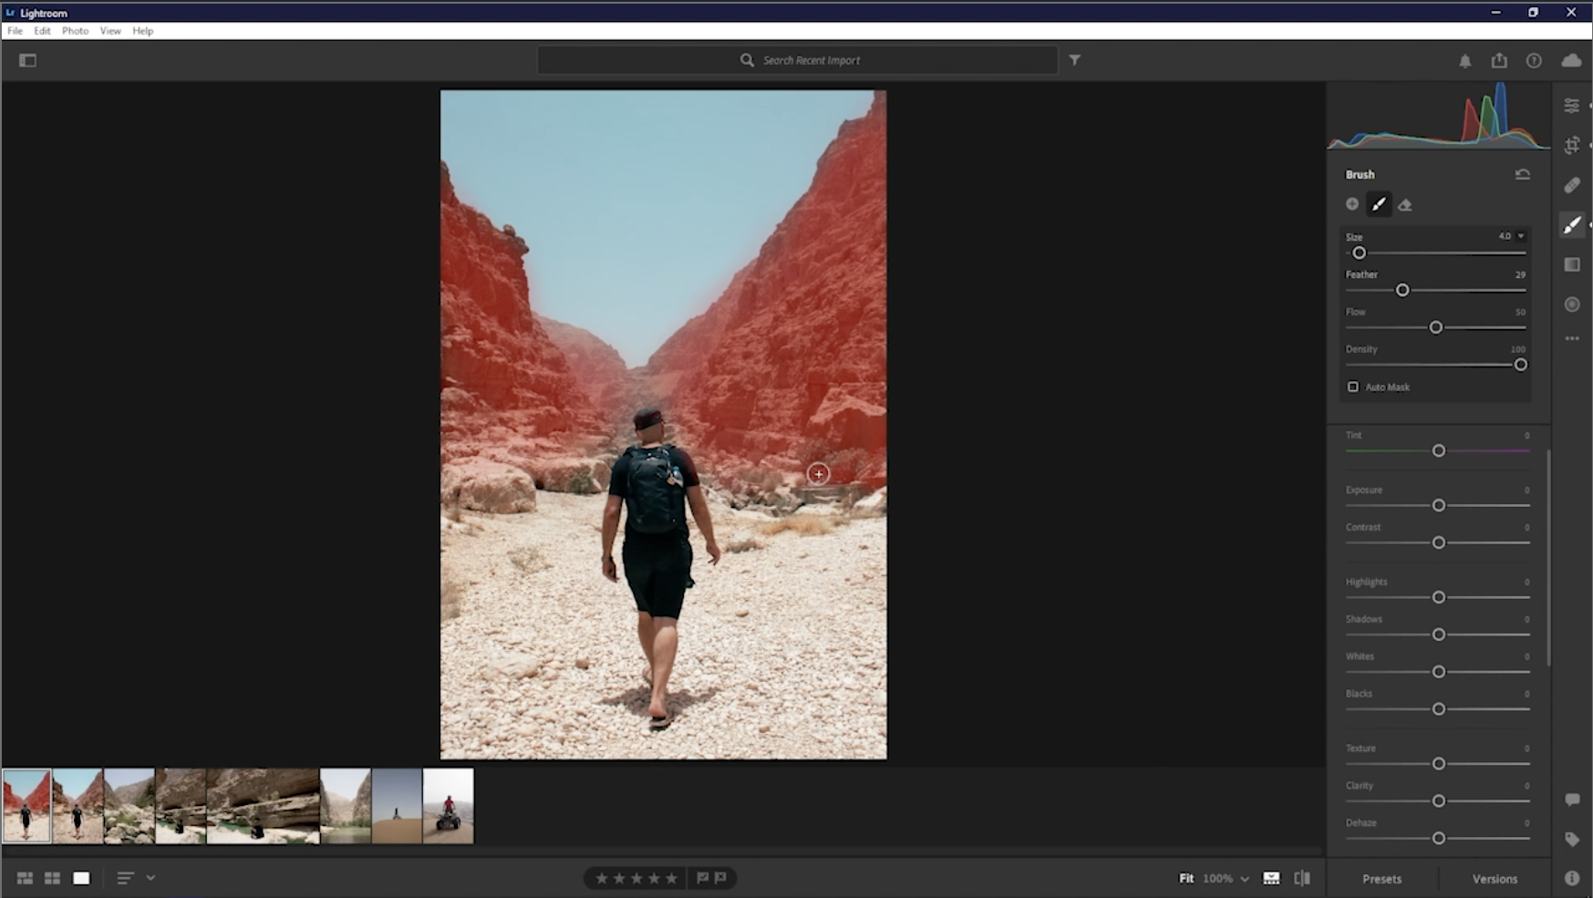This screenshot has height=898, width=1593.
Task: Open the Edit panel with adjustment sliders
Action: tap(1571, 105)
